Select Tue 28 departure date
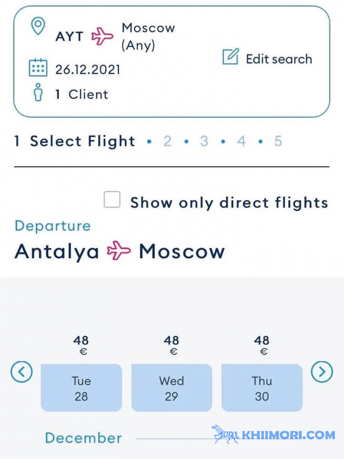The height and width of the screenshot is (459, 344). (x=81, y=388)
